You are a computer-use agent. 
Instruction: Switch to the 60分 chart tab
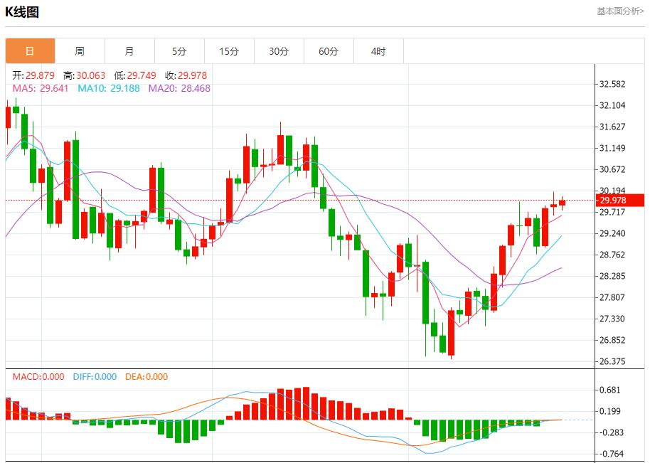tap(329, 51)
